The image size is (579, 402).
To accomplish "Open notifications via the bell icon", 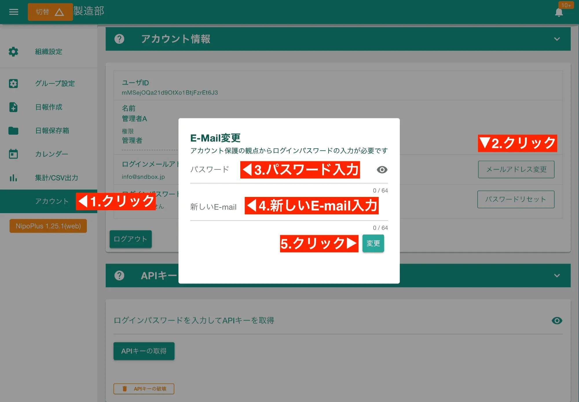I will (559, 12).
